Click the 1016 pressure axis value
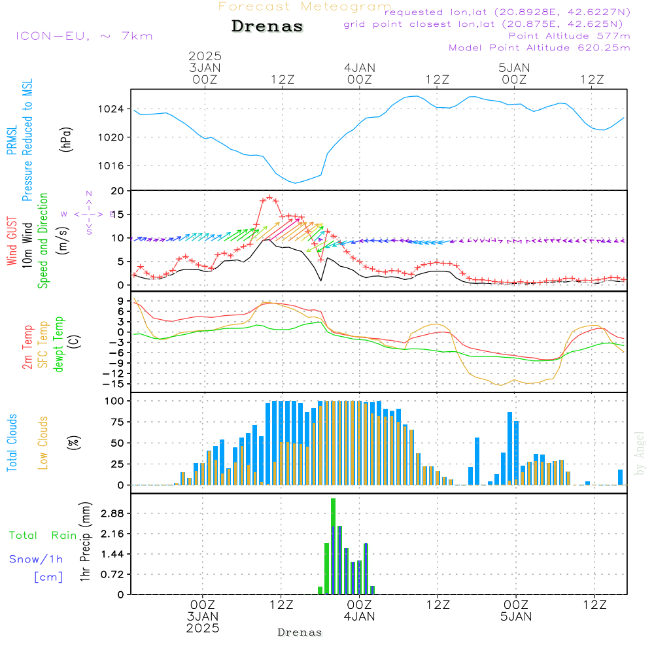The image size is (654, 654). pos(111,166)
